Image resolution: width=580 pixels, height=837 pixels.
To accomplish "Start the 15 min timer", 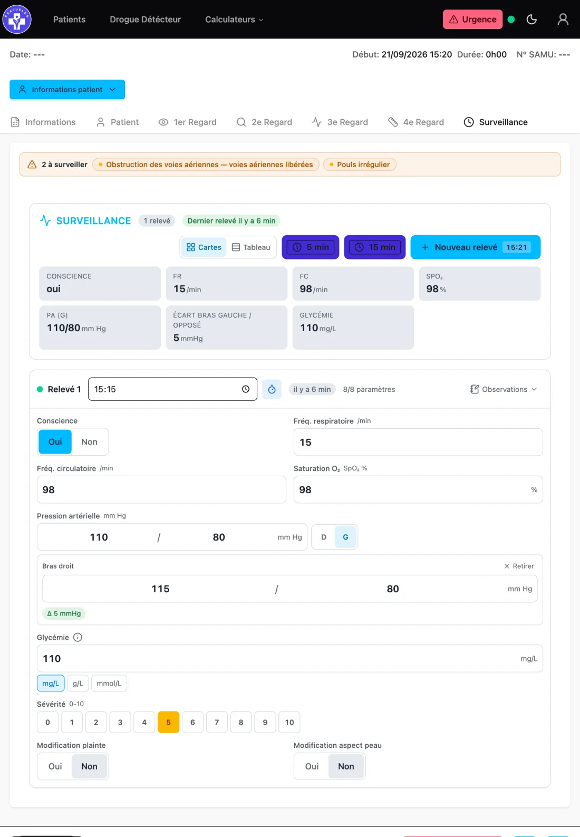I will (375, 247).
